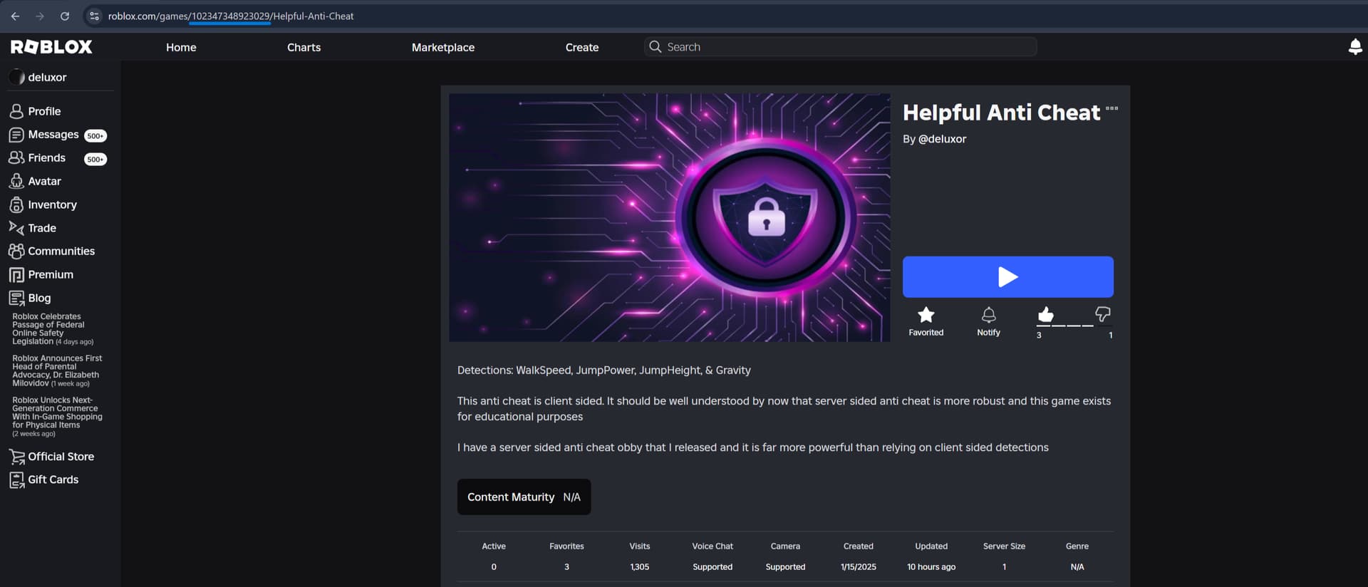Open Premium in the sidebar
Screen dimensions: 1368x587
(x=51, y=274)
